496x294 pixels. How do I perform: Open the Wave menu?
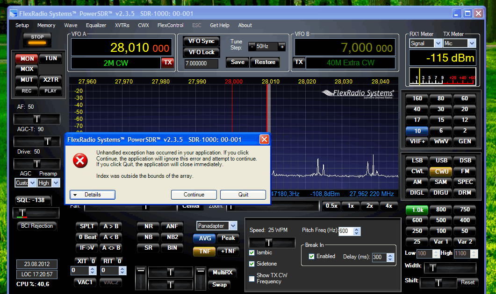71,25
